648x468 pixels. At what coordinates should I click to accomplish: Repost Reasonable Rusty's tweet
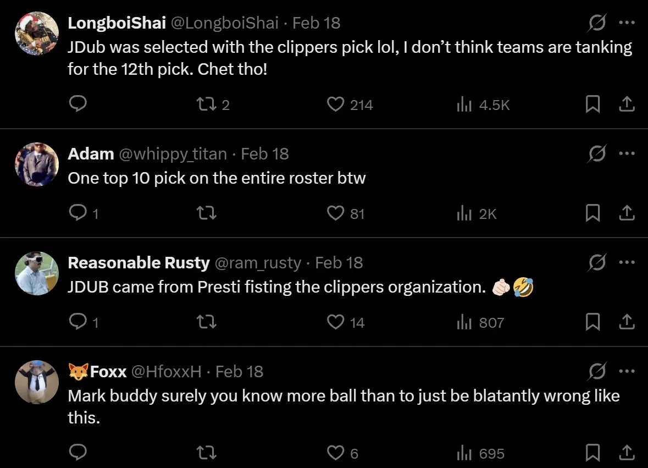click(207, 322)
